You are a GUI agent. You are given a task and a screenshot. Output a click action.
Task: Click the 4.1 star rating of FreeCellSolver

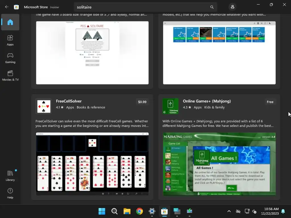[x=60, y=107]
